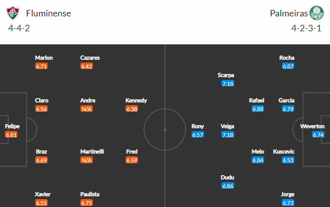Select Jorge's 6.73 rating badge
Viewport: 330px width, 207px height.
288,203
